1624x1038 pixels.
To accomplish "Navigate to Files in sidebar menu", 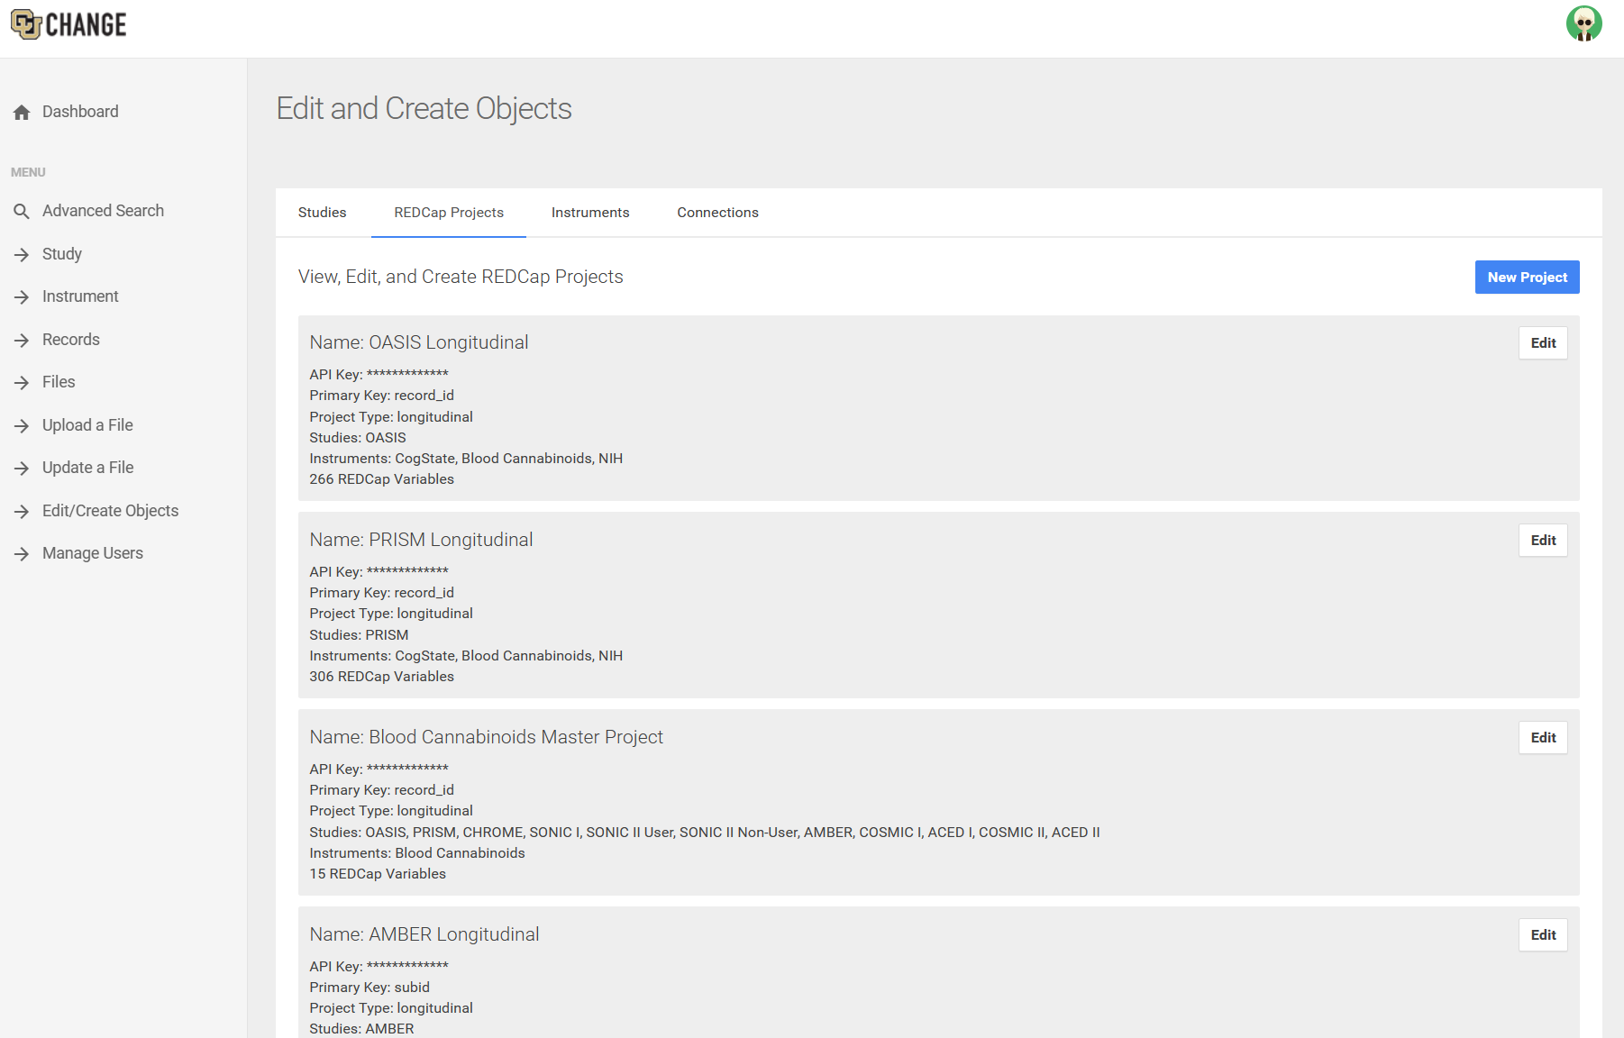I will pyautogui.click(x=59, y=382).
